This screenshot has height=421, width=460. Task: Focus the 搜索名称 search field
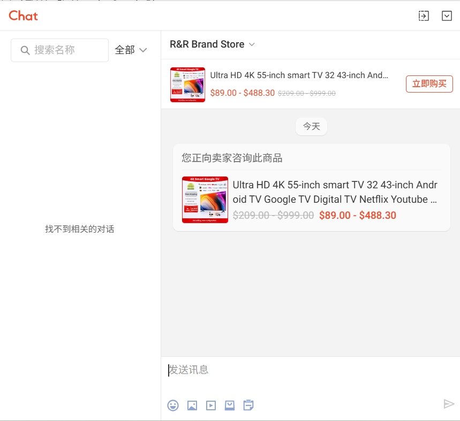[x=59, y=50]
